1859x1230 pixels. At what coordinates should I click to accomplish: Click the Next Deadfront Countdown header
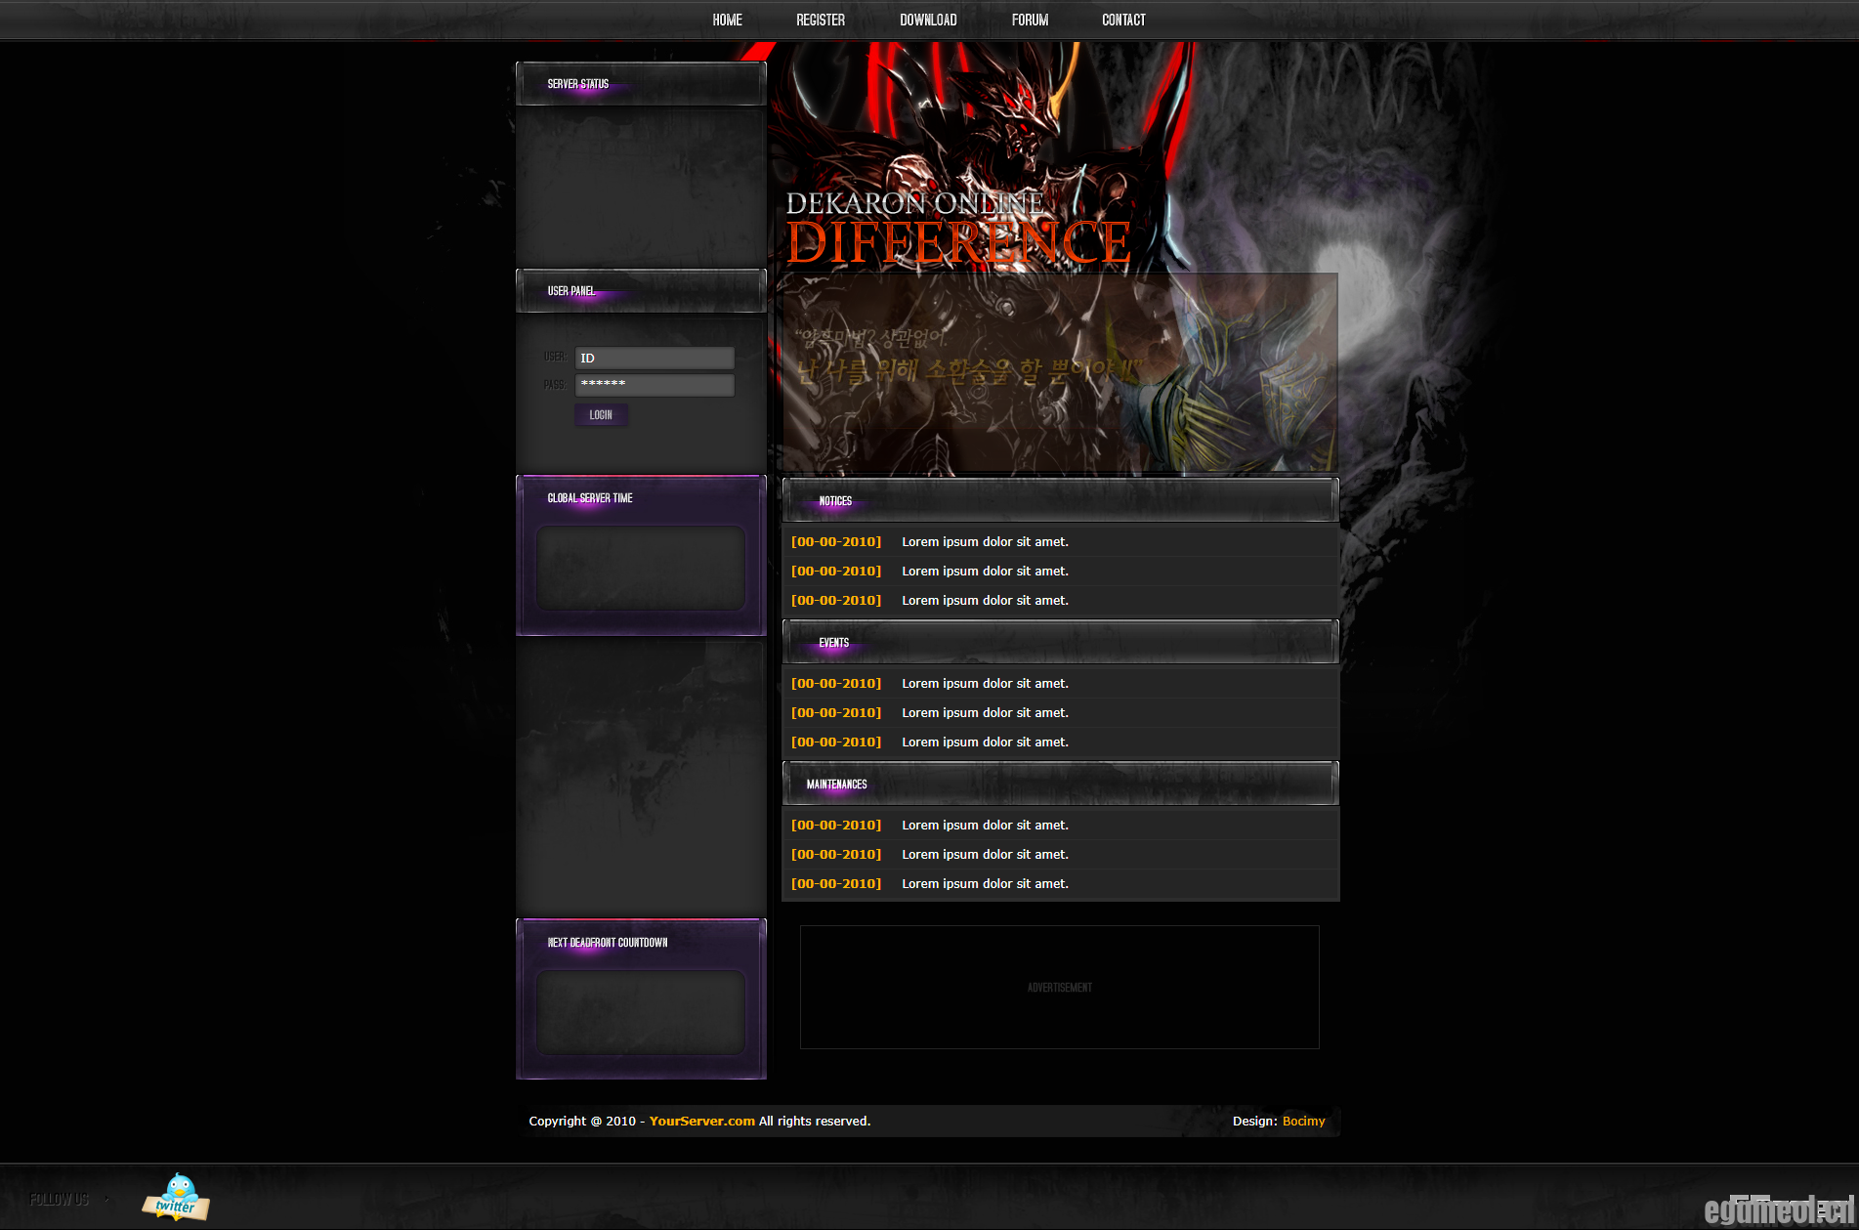point(607,943)
